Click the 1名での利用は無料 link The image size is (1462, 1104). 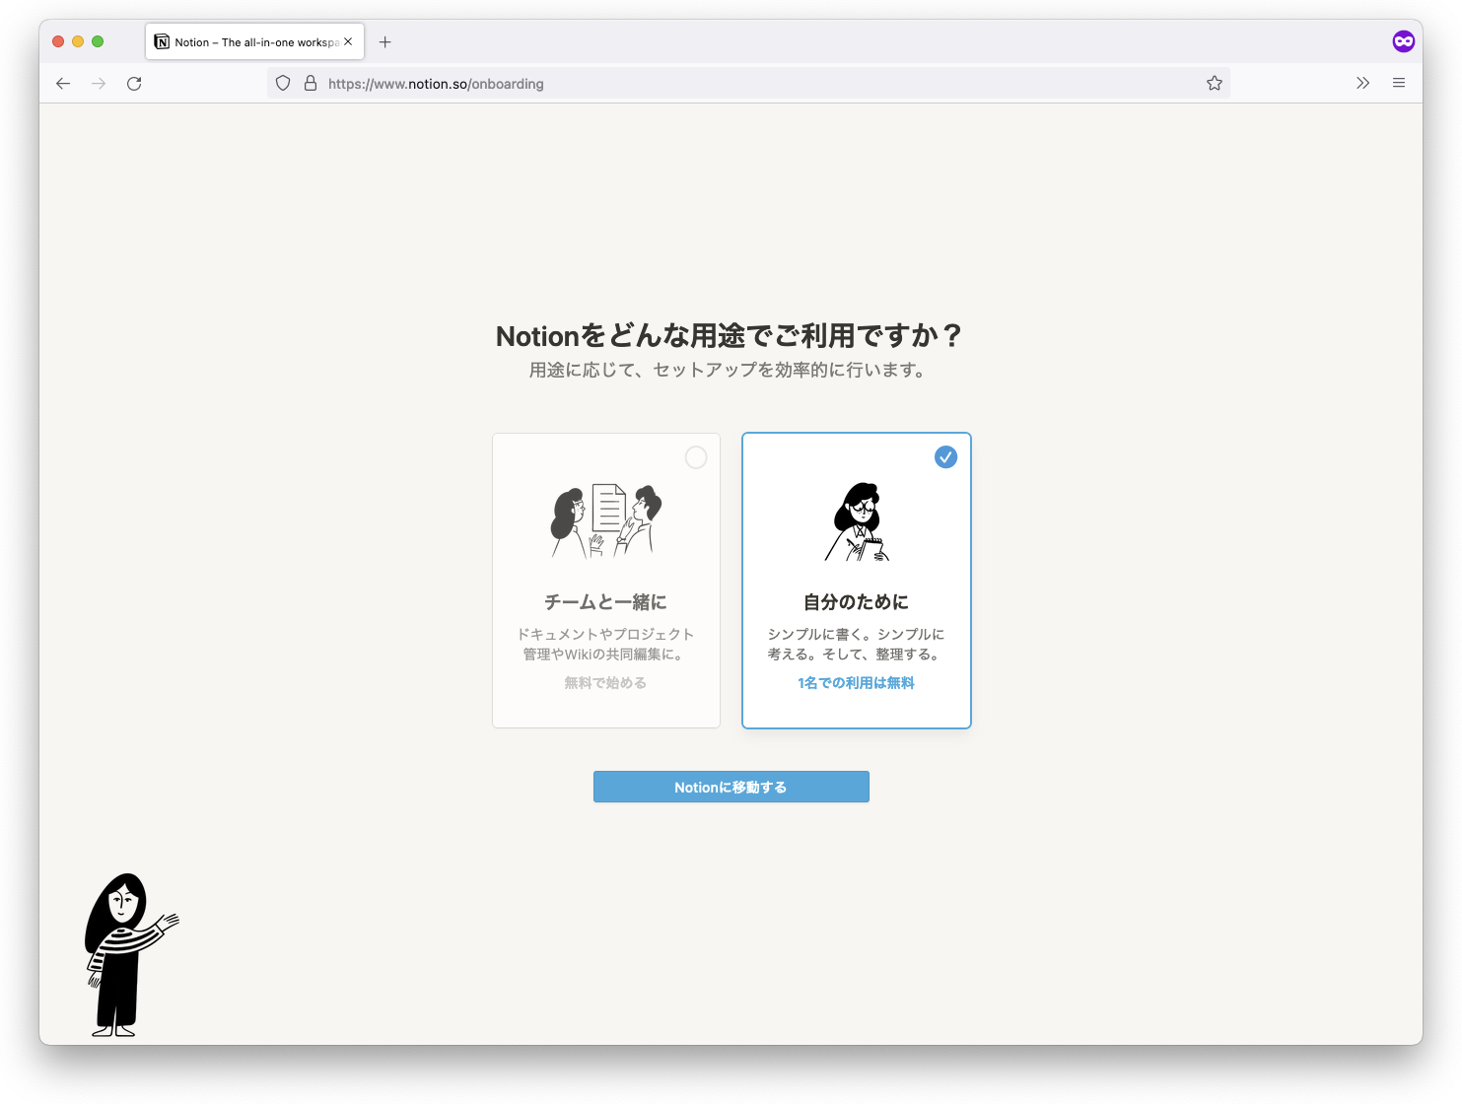click(x=855, y=682)
